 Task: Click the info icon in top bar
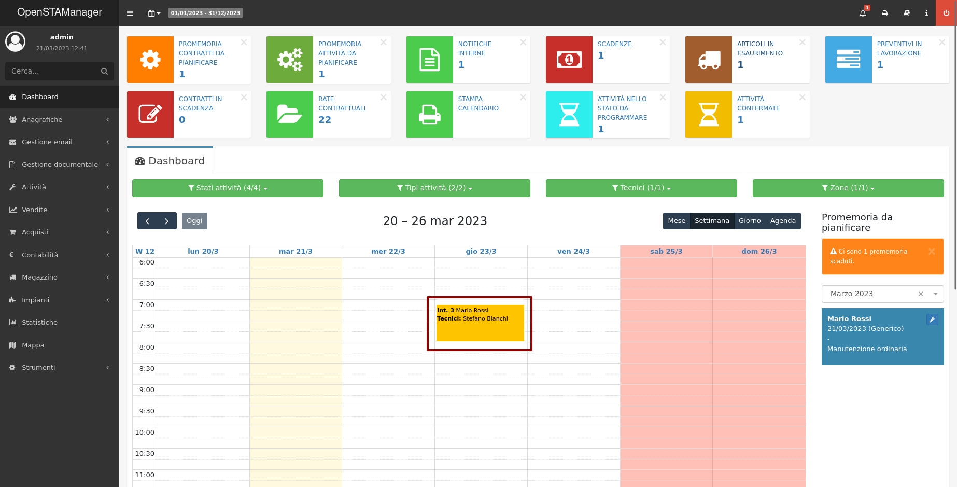pos(926,13)
